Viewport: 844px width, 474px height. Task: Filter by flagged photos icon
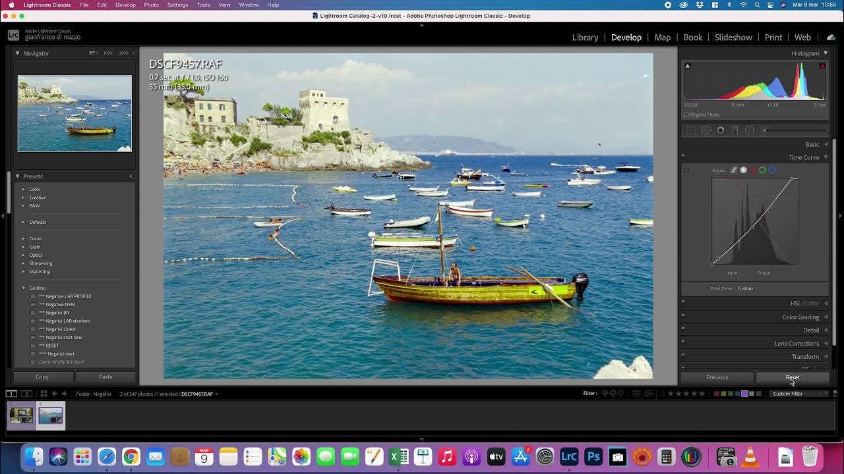tap(605, 394)
